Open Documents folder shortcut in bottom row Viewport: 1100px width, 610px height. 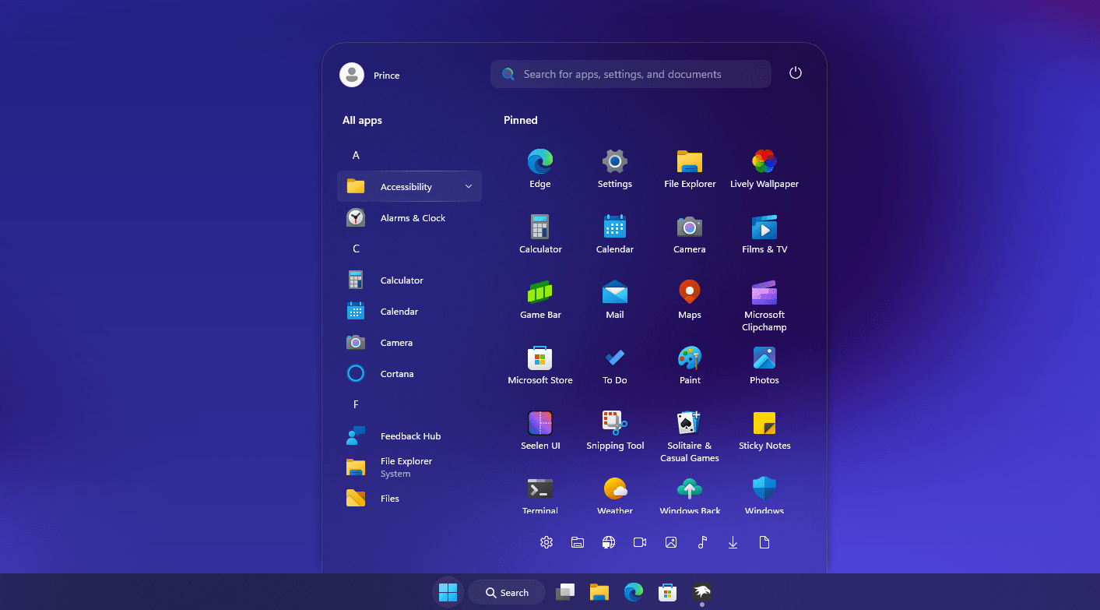click(764, 542)
